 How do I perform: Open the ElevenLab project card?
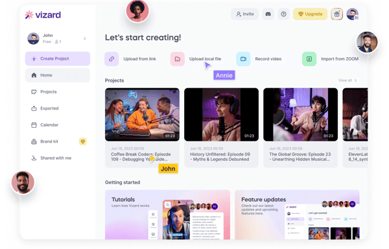tap(355, 128)
